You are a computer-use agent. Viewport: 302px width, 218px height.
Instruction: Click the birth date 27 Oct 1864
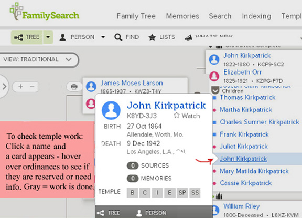[x=144, y=127]
